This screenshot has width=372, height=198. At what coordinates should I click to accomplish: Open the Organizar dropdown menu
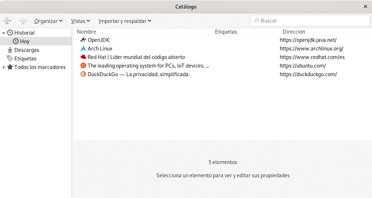click(x=49, y=21)
